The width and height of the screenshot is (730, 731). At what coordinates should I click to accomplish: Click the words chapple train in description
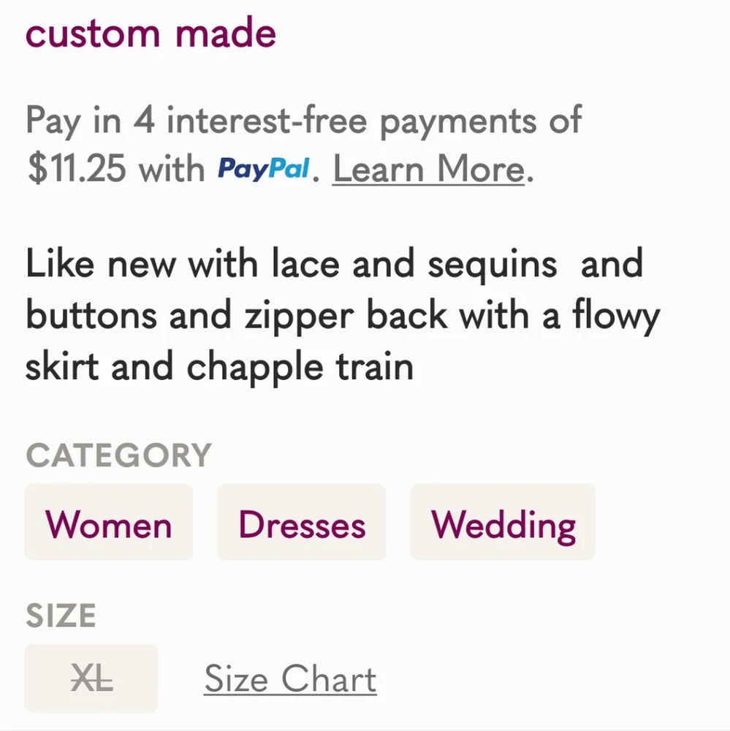(x=300, y=368)
